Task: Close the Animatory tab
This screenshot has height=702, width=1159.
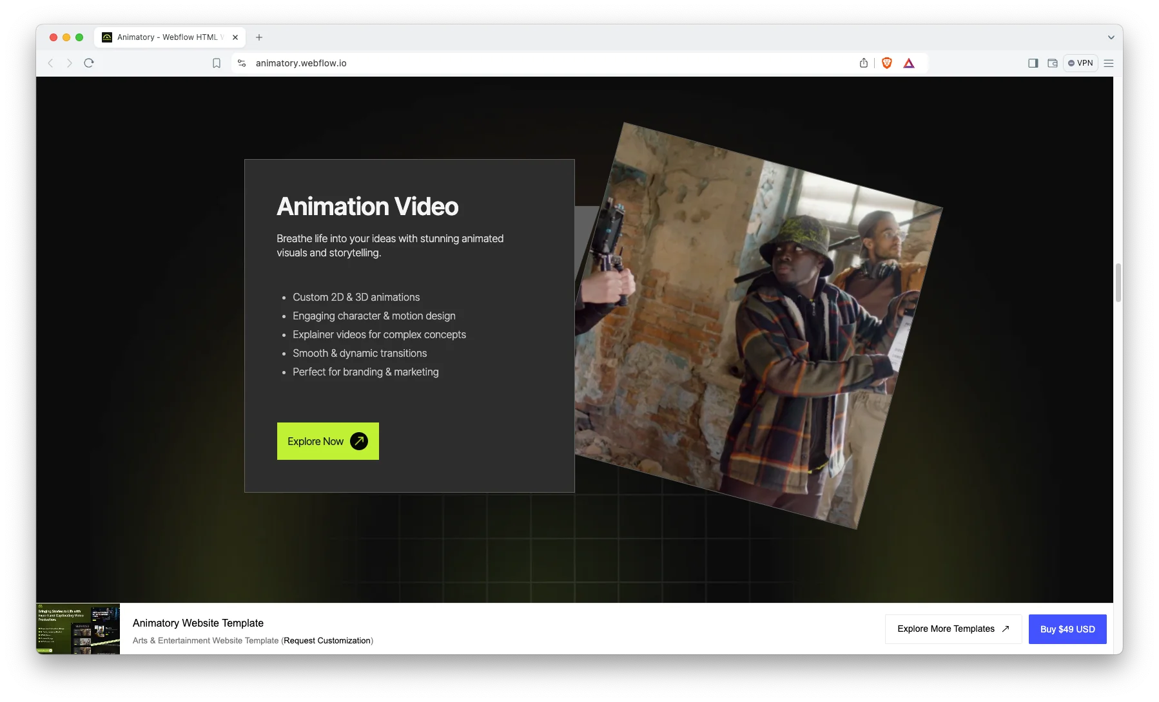Action: tap(235, 37)
